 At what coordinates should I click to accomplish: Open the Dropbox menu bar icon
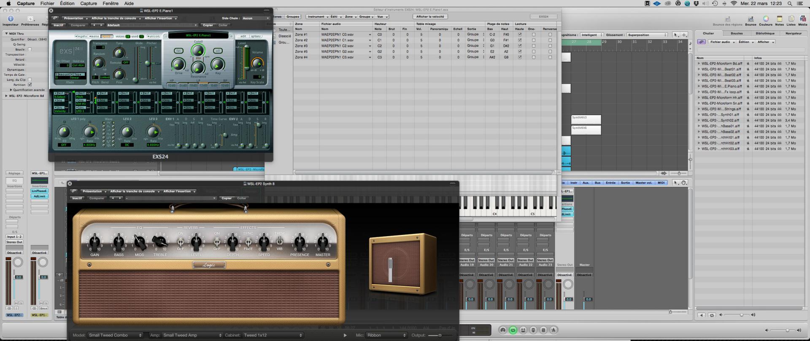(x=696, y=3)
